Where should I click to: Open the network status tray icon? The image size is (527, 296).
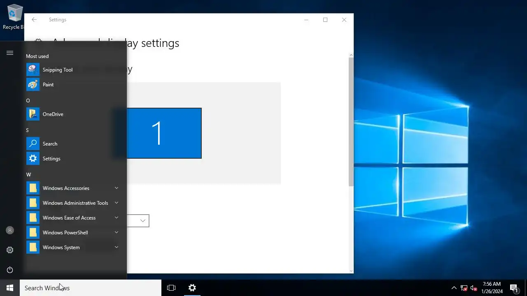464,288
